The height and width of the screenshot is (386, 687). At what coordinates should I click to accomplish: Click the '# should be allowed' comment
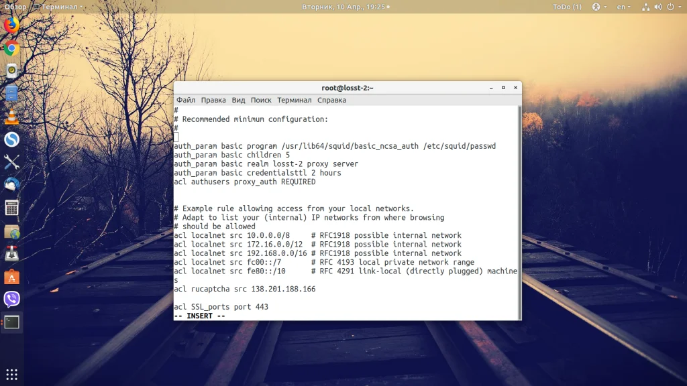pyautogui.click(x=214, y=227)
